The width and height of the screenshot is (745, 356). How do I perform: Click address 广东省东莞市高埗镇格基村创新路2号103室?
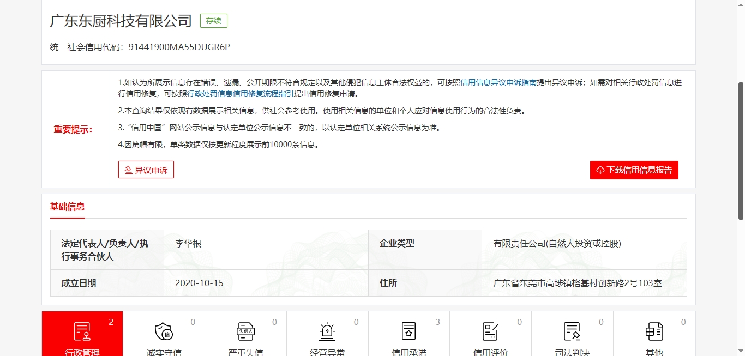[x=578, y=283]
